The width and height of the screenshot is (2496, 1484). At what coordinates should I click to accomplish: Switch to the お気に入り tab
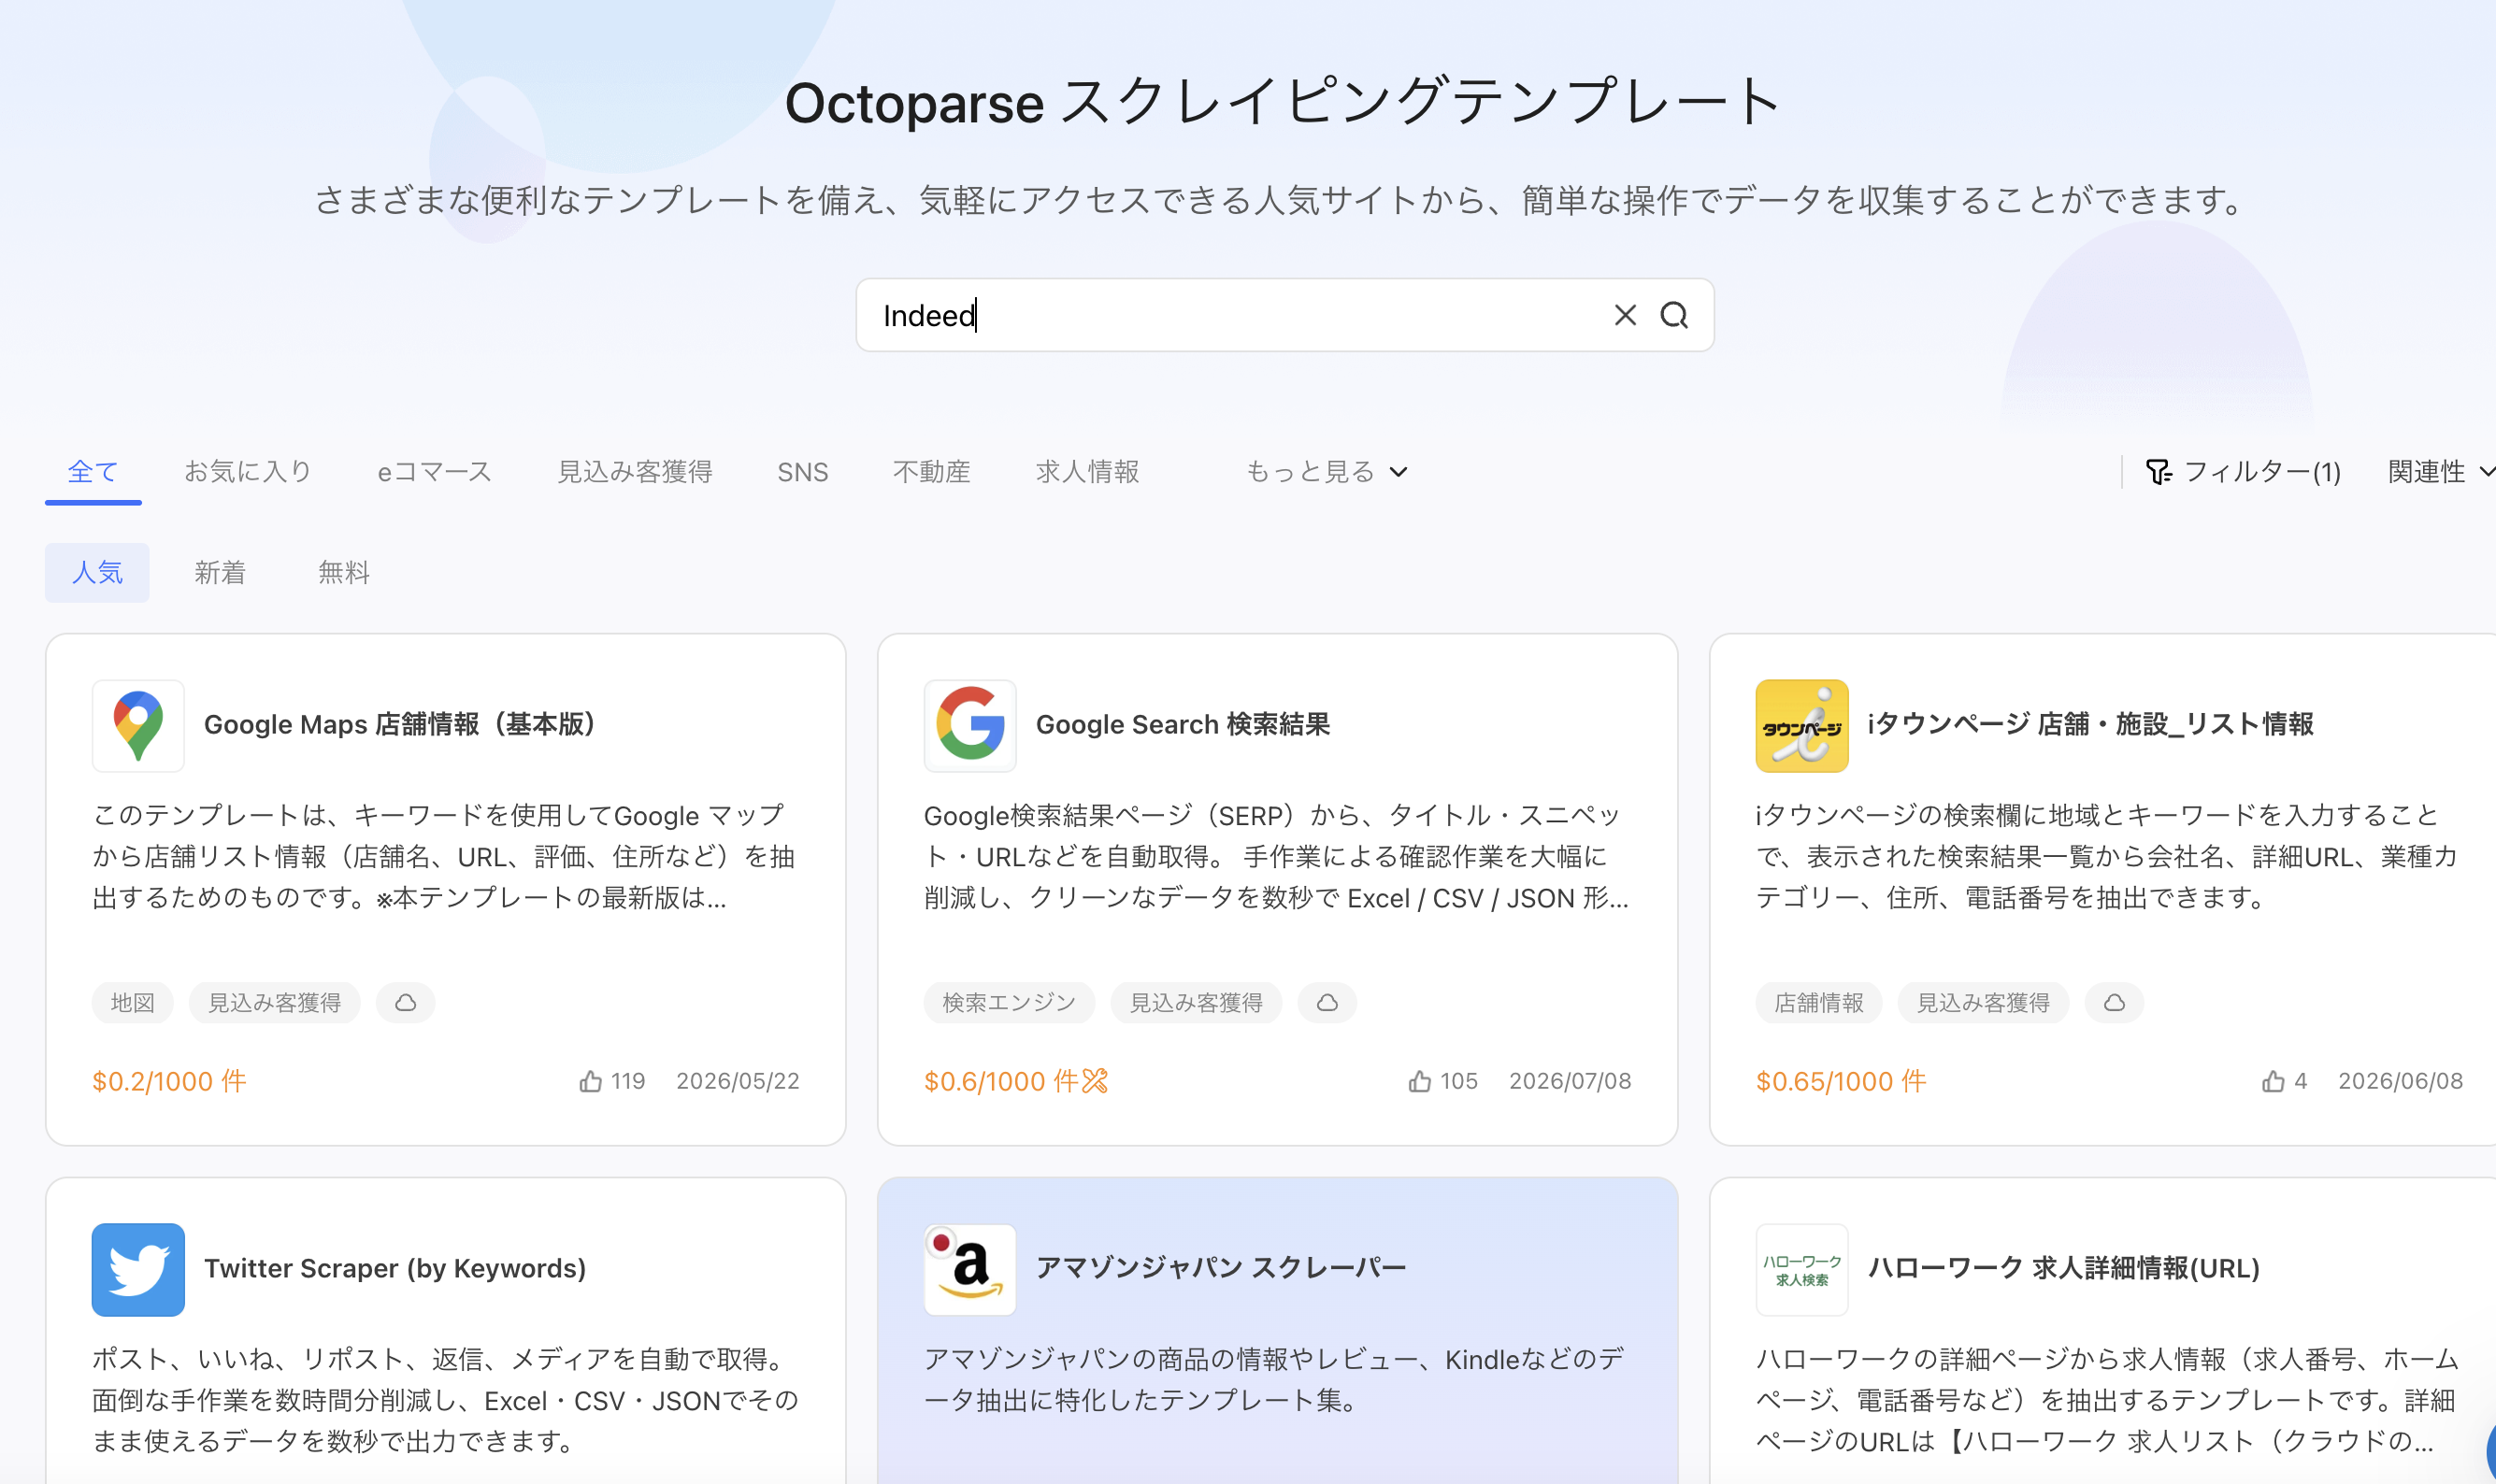tap(248, 471)
